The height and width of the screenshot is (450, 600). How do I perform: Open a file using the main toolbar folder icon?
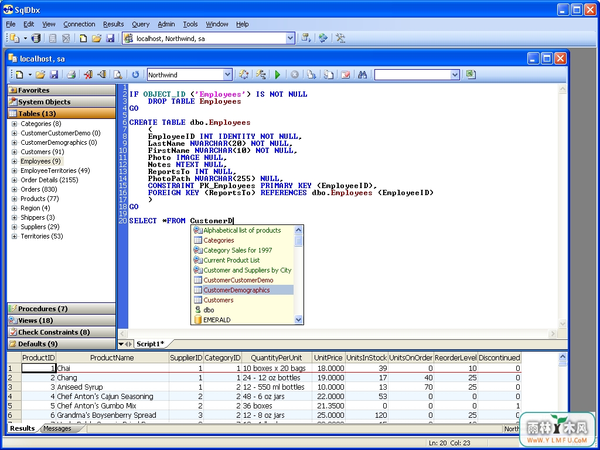pyautogui.click(x=97, y=38)
